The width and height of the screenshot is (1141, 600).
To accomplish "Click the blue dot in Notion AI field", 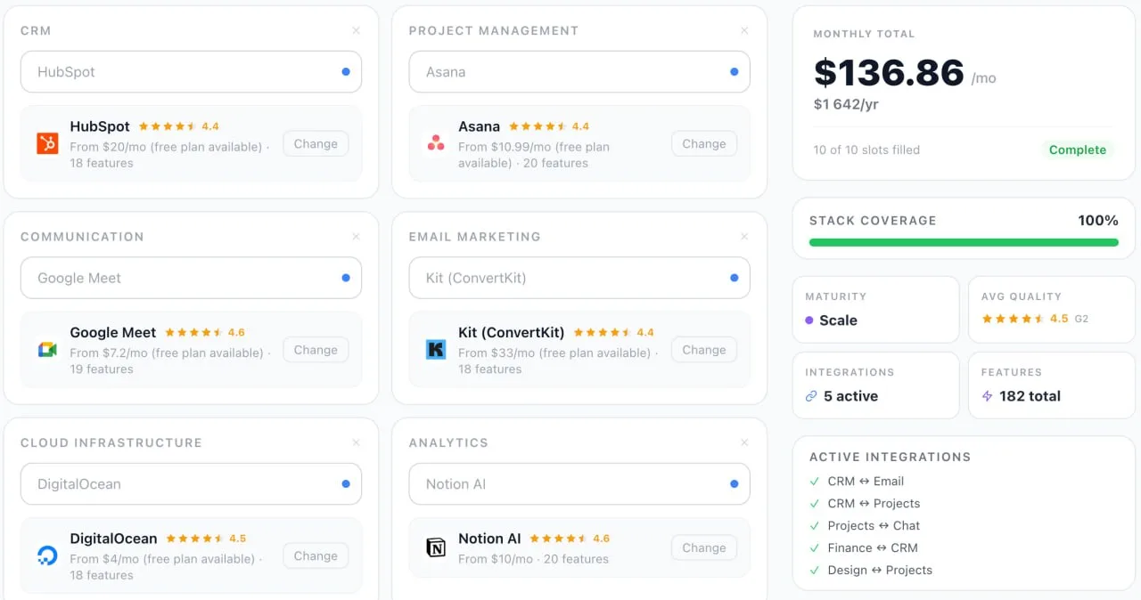I will 734,484.
